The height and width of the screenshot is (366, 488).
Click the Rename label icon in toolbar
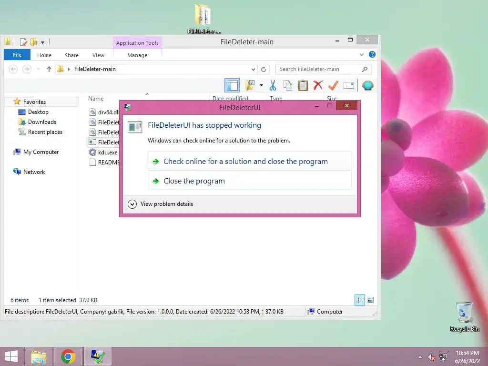tap(348, 85)
